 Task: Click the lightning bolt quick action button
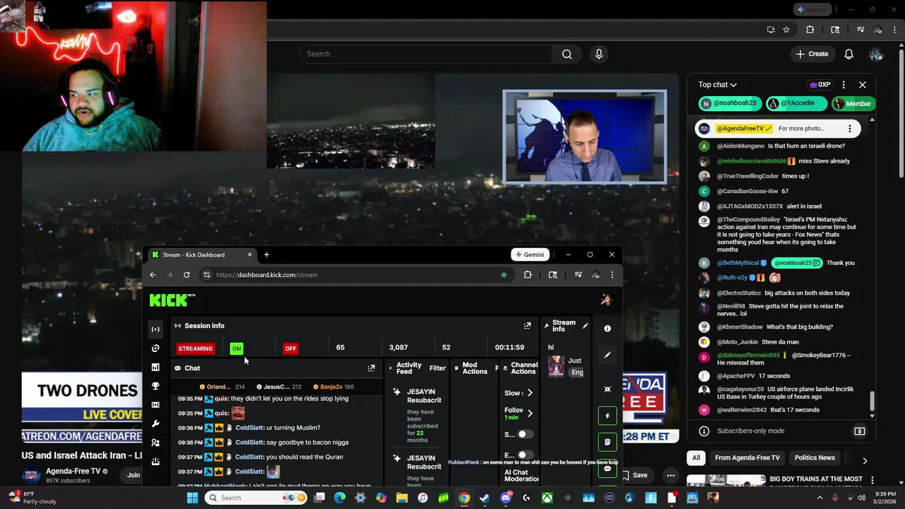[x=607, y=416]
